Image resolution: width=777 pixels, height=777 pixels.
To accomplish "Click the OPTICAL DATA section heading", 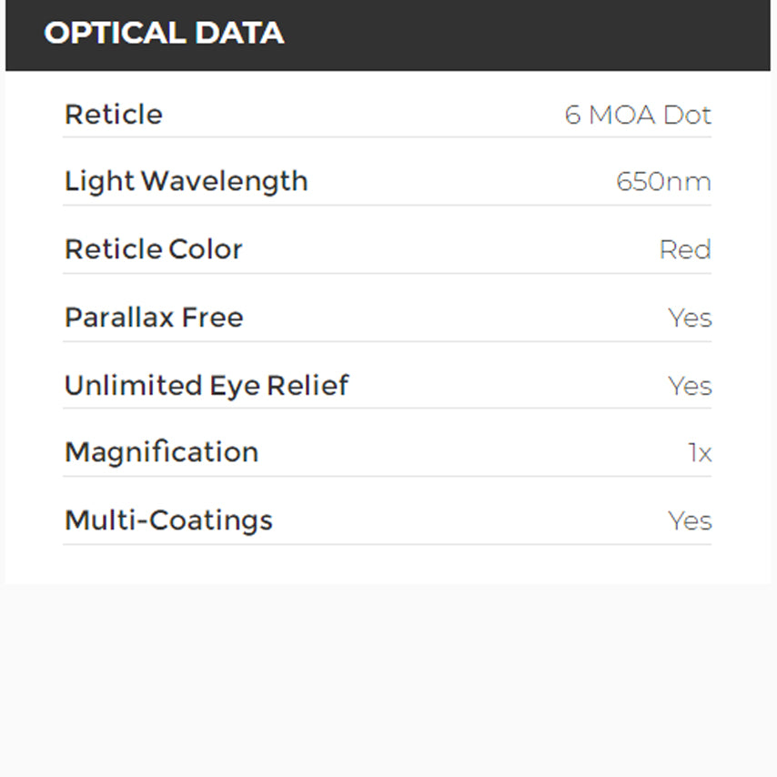I will [x=164, y=34].
